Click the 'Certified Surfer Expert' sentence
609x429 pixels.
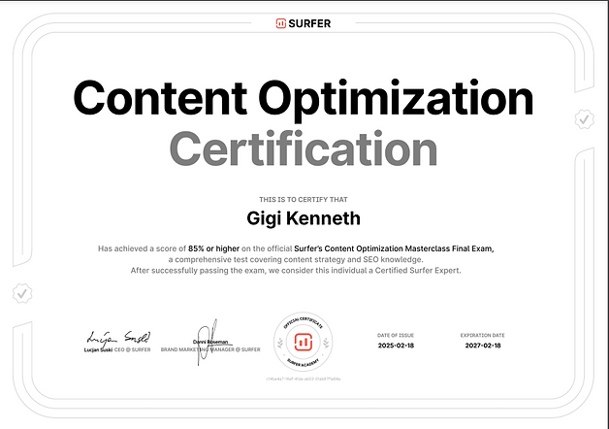coord(296,271)
